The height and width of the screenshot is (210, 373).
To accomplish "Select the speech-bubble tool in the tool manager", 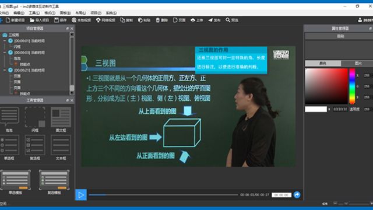I will point(9,117).
